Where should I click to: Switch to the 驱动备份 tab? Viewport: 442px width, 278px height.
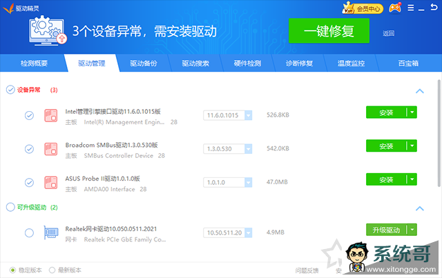pyautogui.click(x=144, y=63)
